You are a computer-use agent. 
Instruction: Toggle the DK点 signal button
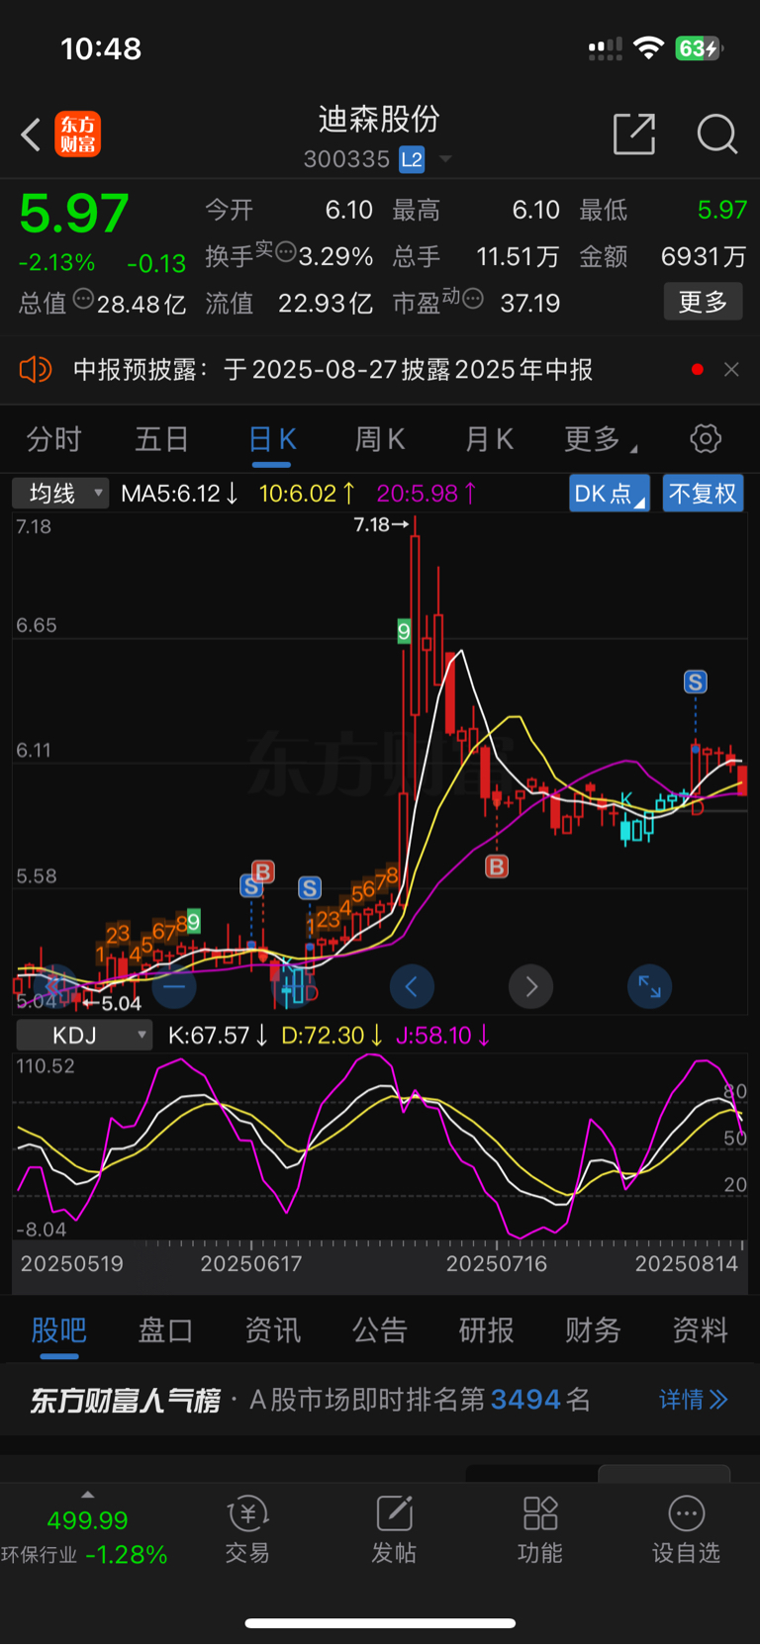[x=610, y=493]
